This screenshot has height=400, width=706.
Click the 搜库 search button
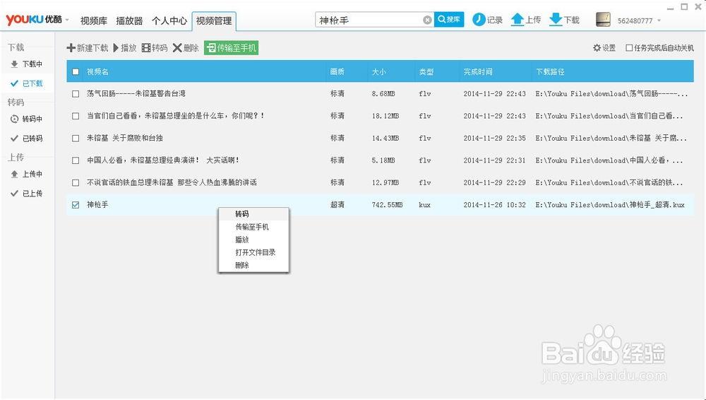point(449,19)
